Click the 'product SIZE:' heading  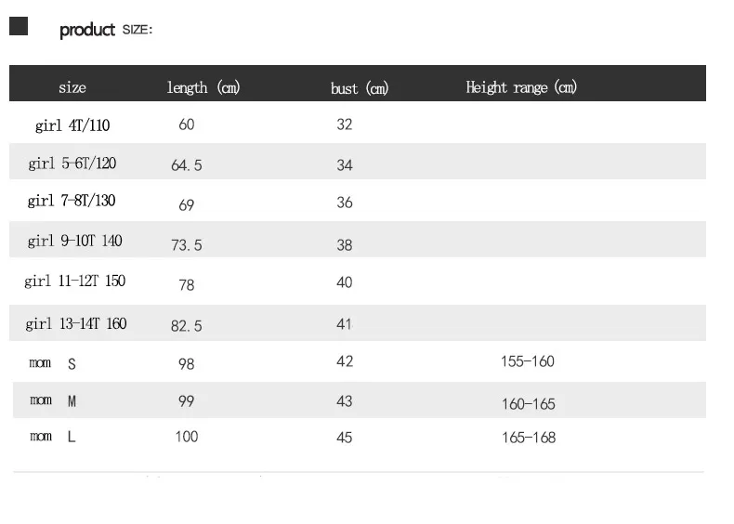(x=106, y=30)
